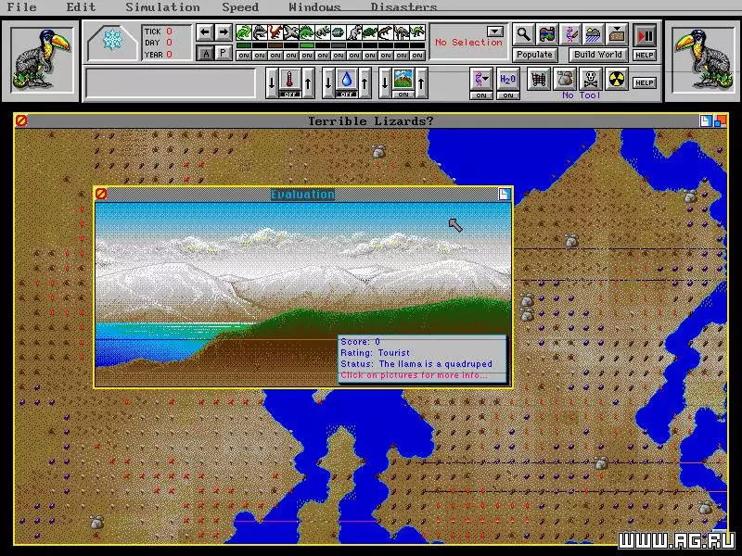Click the Evaluation landscape picture

point(278,278)
